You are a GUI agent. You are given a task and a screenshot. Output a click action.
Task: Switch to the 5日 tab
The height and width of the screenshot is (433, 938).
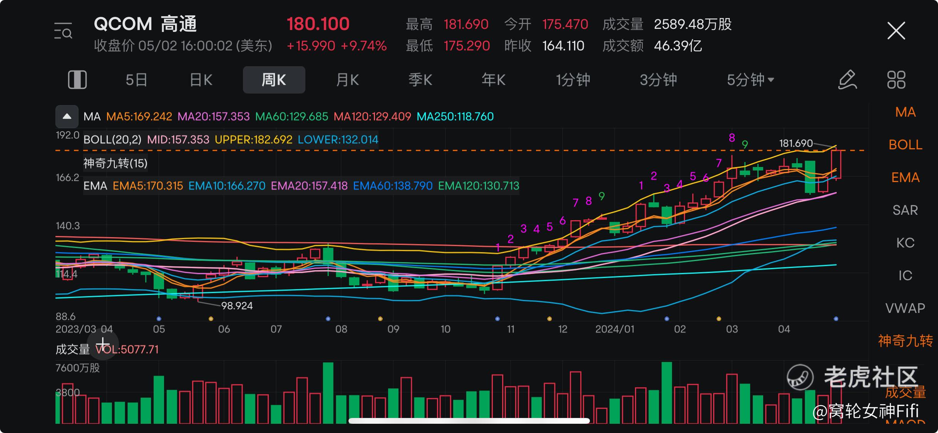[x=136, y=80]
